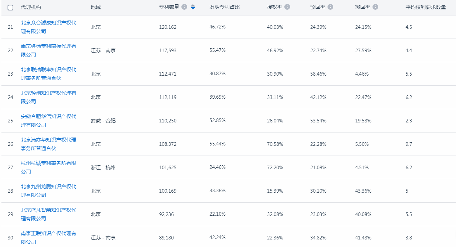Select patent count 112,471
This screenshot has height=247, width=456.
[168, 74]
